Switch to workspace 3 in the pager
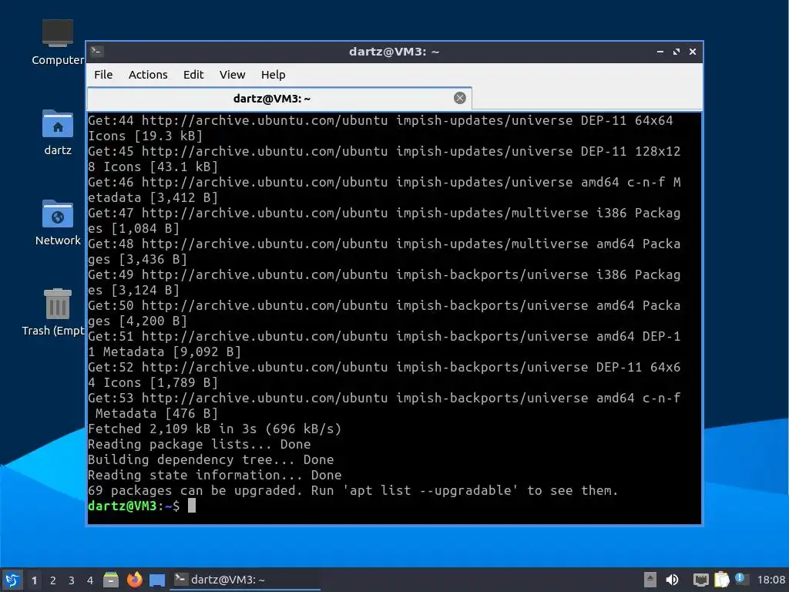This screenshot has width=789, height=592. [72, 580]
